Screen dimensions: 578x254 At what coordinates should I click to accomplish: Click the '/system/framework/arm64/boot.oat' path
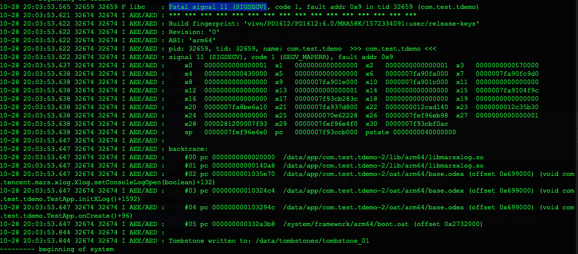coord(346,224)
